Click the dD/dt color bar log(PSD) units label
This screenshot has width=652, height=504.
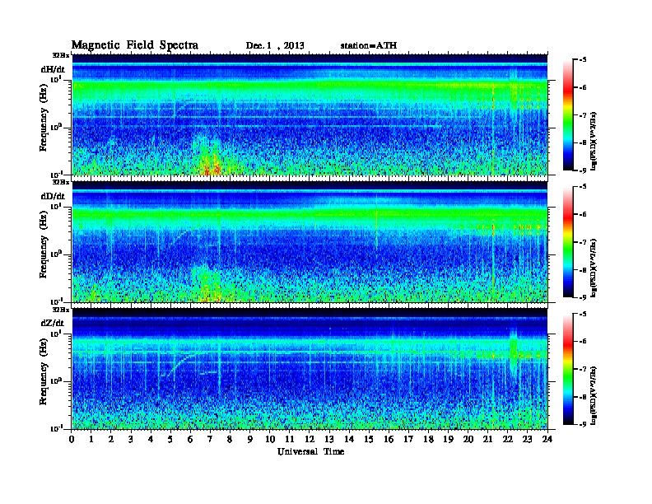pos(594,268)
